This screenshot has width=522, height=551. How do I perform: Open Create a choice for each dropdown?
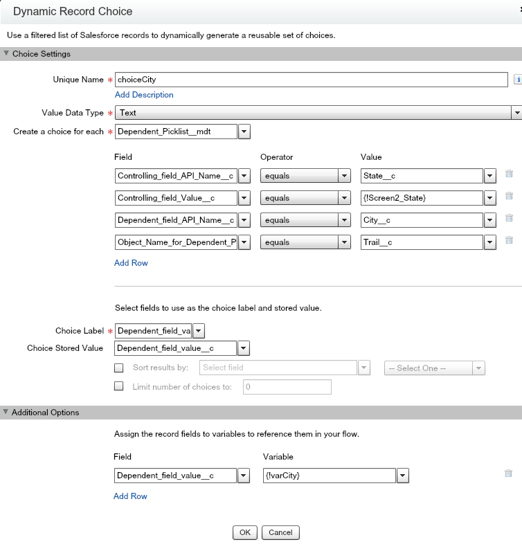click(244, 132)
